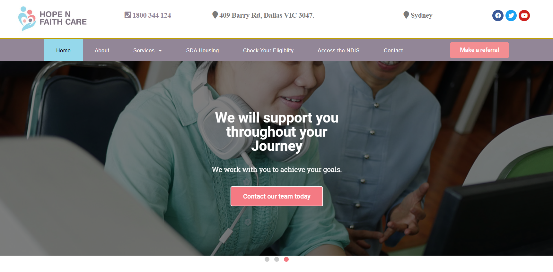Image resolution: width=553 pixels, height=272 pixels.
Task: Click Contact our team today button
Action: (276, 196)
